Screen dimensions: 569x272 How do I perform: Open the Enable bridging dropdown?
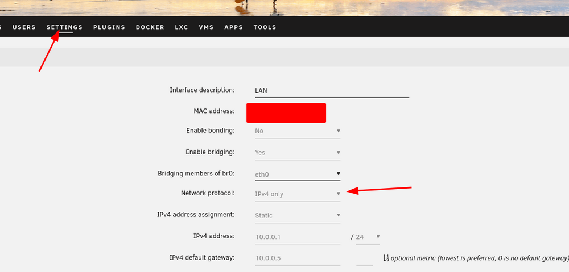[298, 153]
